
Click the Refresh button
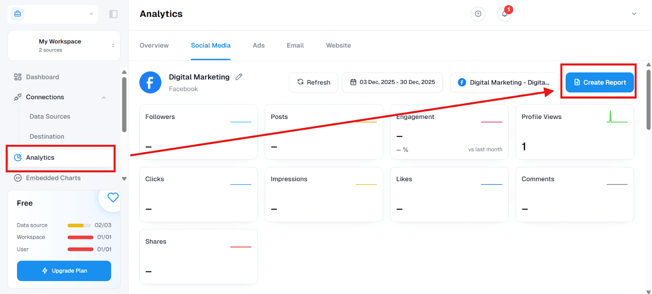[x=313, y=82]
